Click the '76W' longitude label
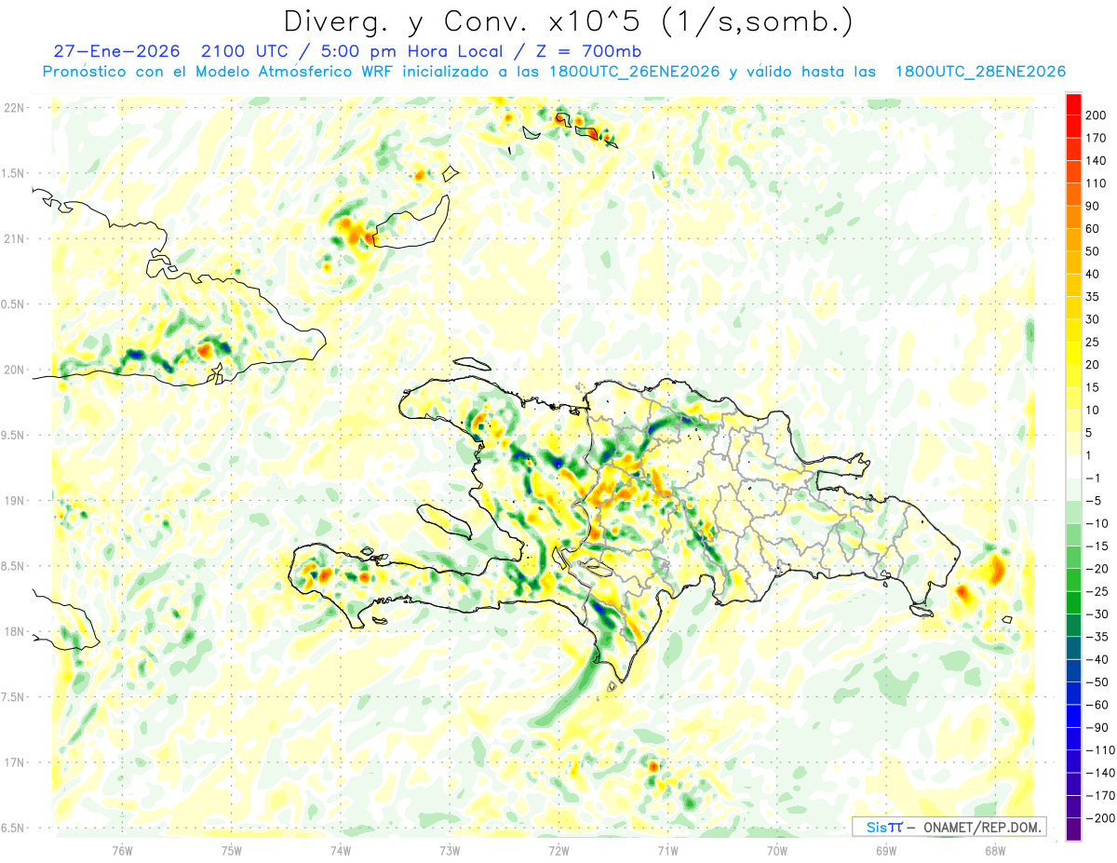The width and height of the screenshot is (1117, 863). [122, 849]
